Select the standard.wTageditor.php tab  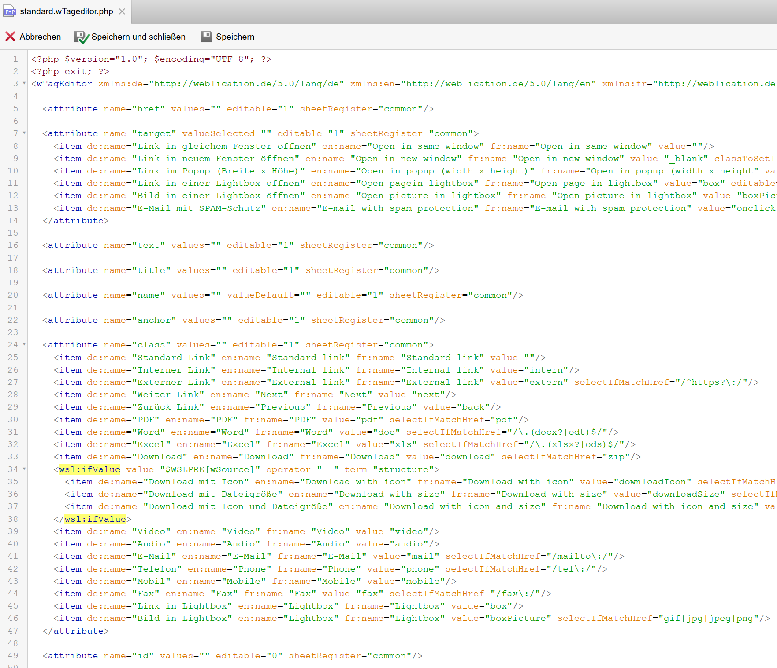(x=66, y=11)
